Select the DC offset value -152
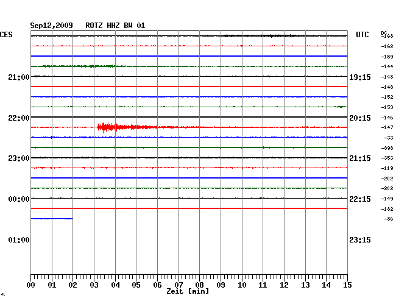This screenshot has width=396, height=301. 387,97
